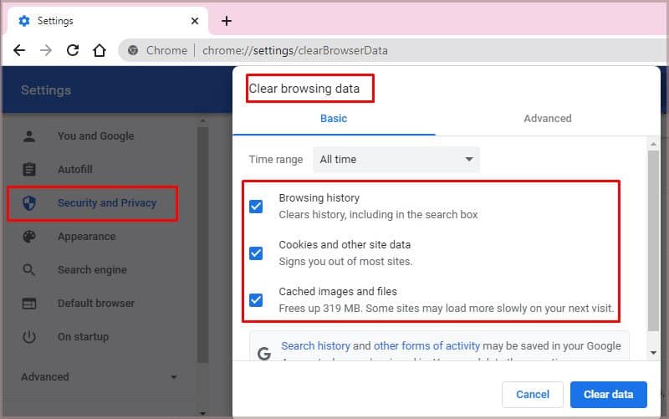Open the Search history link
Viewport: 669px width, 419px height.
315,345
